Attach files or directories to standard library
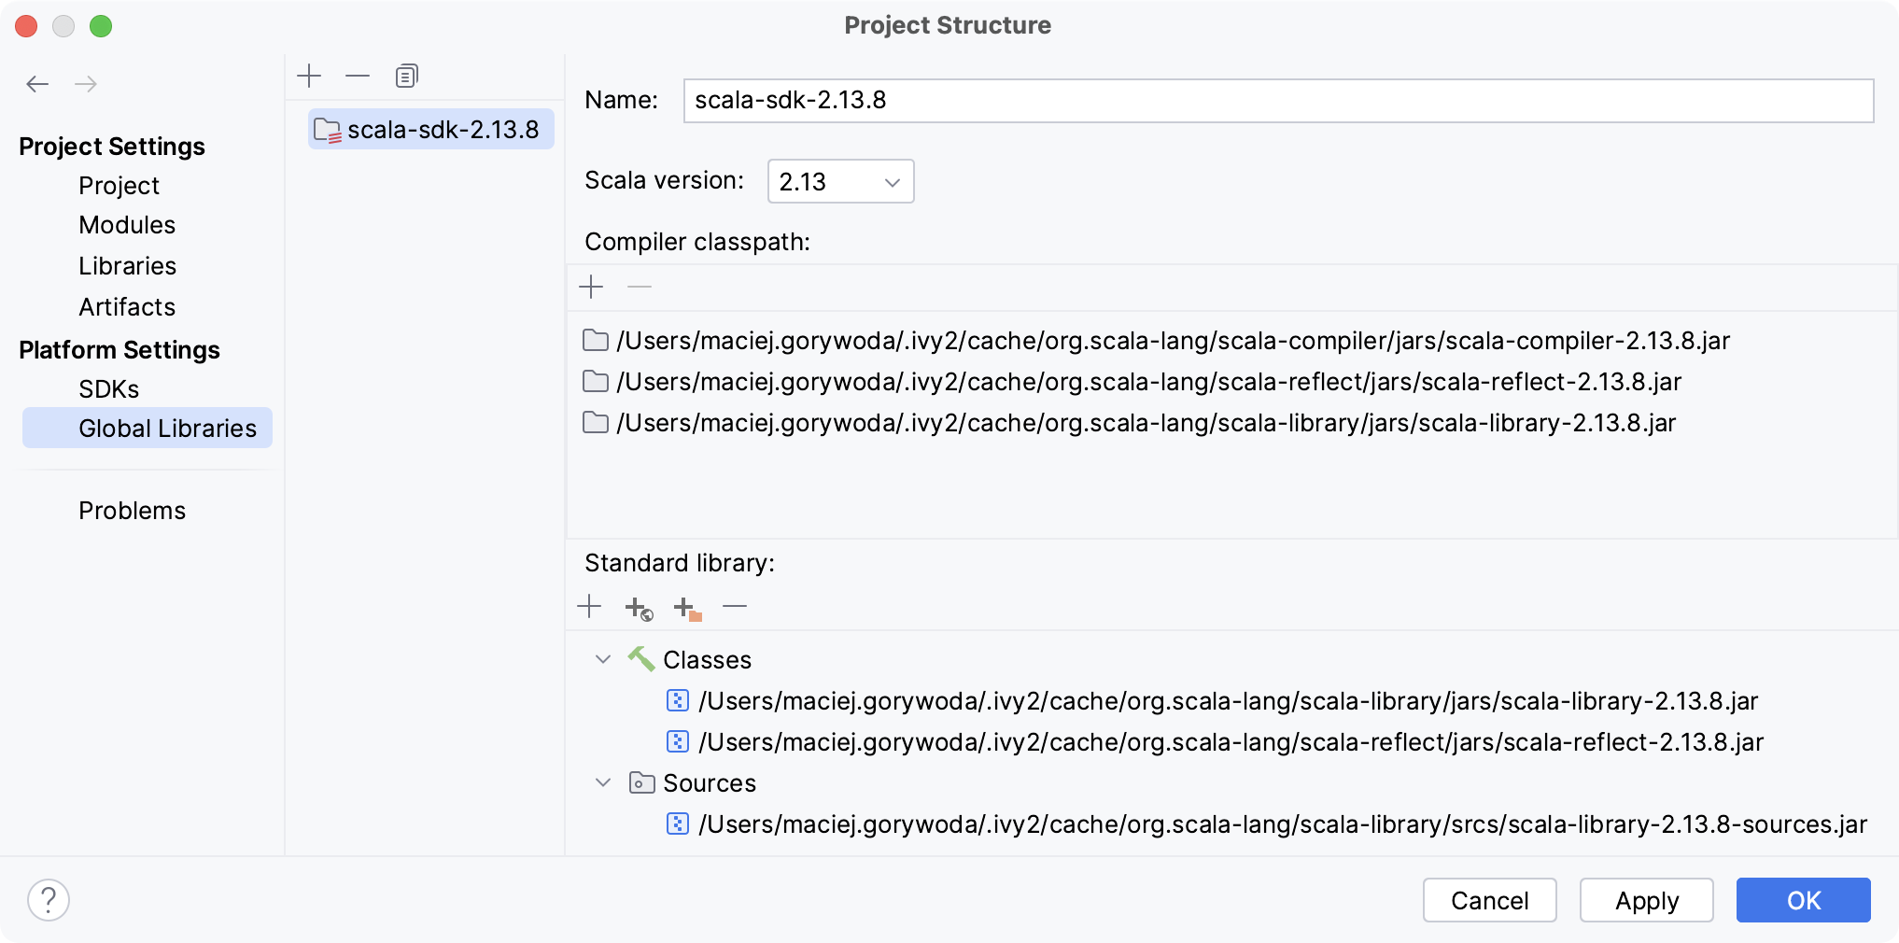This screenshot has height=943, width=1899. [x=688, y=608]
